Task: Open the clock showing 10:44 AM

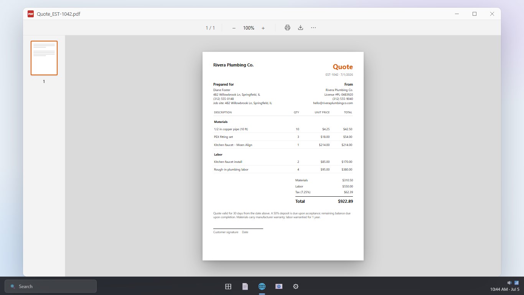Action: coord(504,289)
